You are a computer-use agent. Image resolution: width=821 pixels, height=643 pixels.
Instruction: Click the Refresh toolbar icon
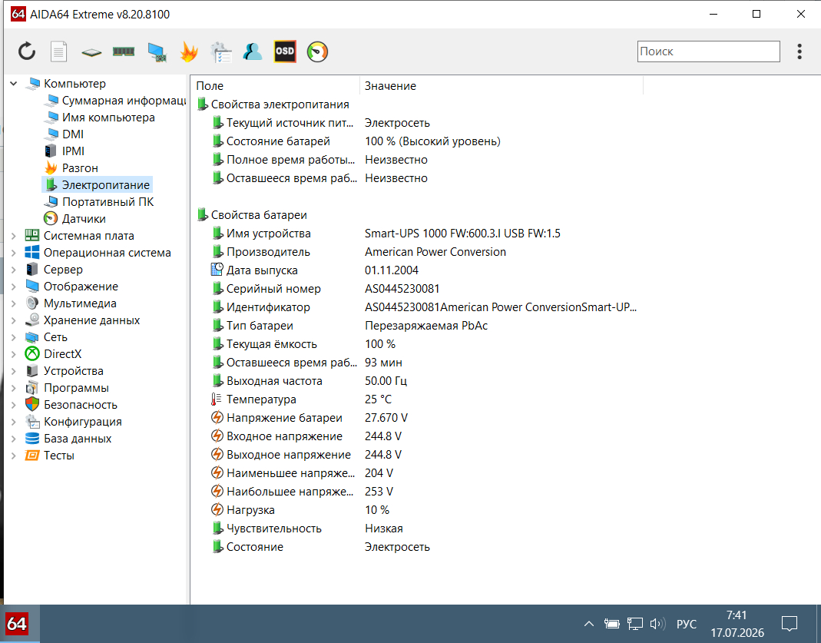click(x=27, y=51)
